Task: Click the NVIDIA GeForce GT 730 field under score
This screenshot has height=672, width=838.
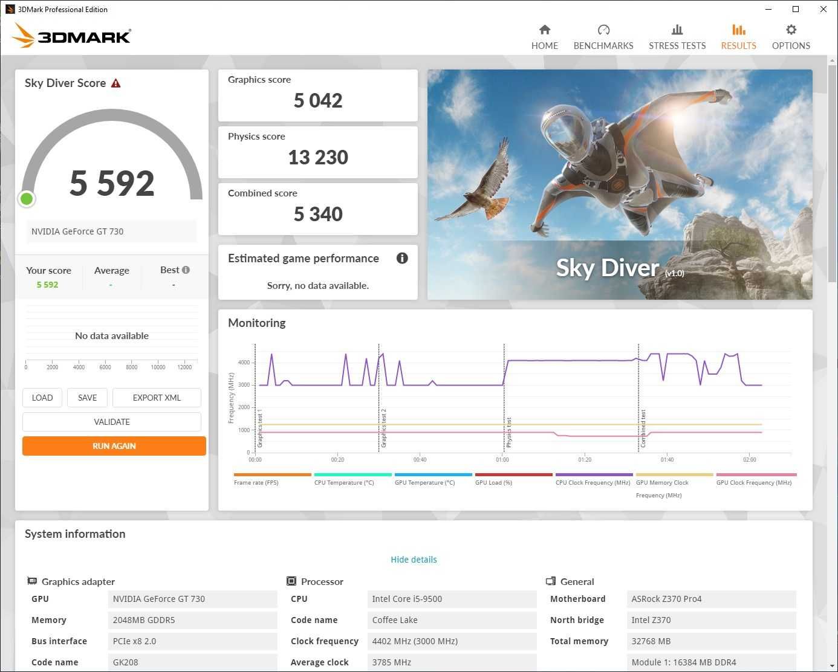Action: 112,231
